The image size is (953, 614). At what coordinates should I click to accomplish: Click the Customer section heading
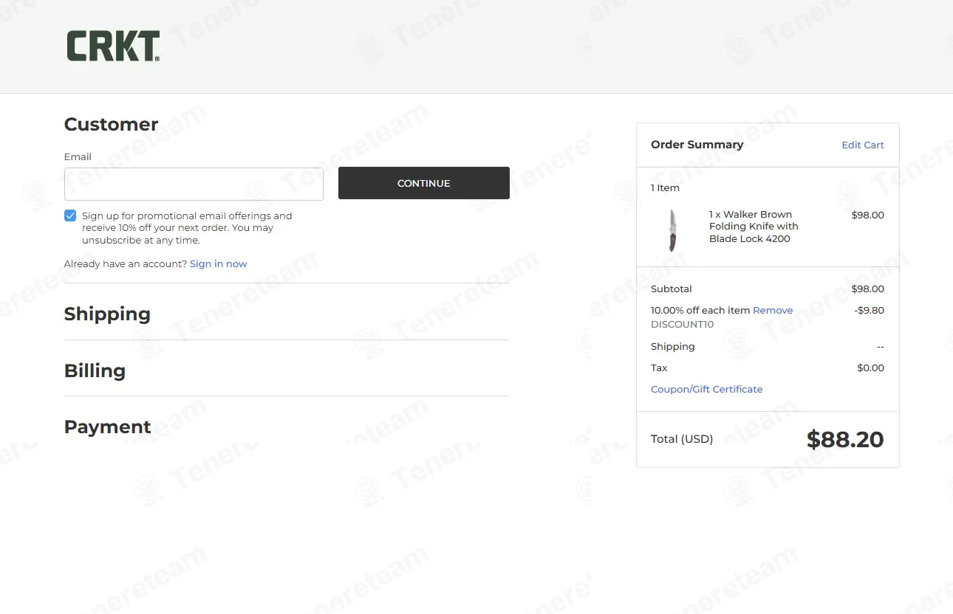[111, 124]
